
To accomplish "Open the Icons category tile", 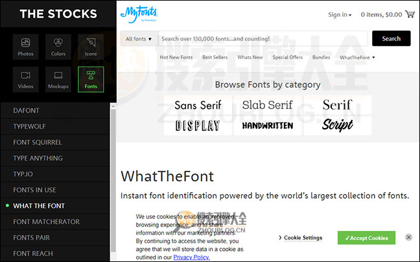I will tap(91, 46).
